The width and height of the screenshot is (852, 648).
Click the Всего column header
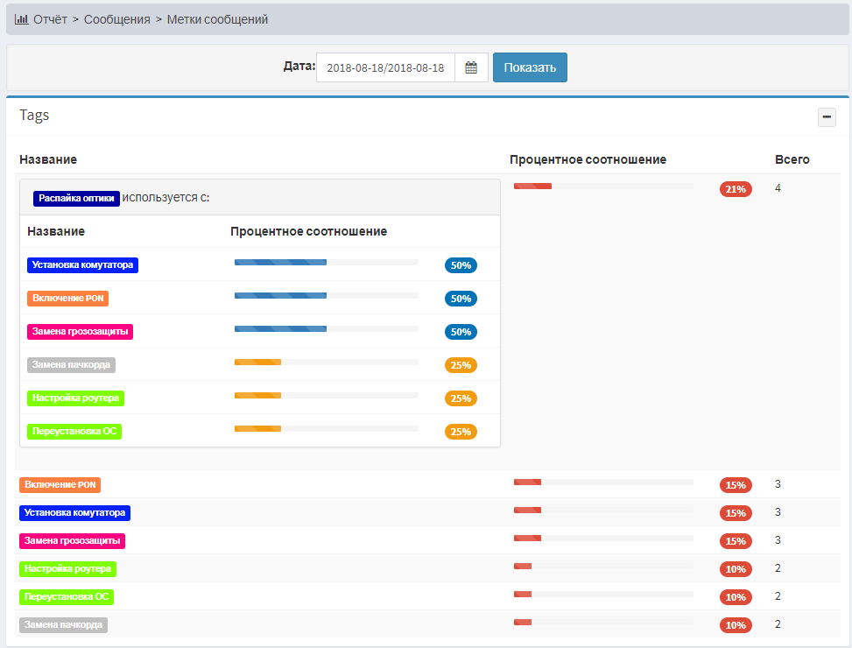(x=792, y=159)
